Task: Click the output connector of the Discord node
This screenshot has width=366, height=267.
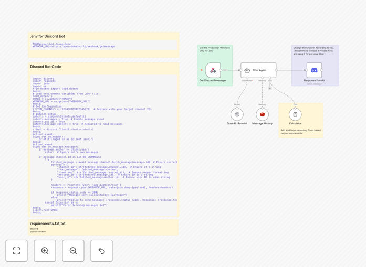Action: pos(322,70)
